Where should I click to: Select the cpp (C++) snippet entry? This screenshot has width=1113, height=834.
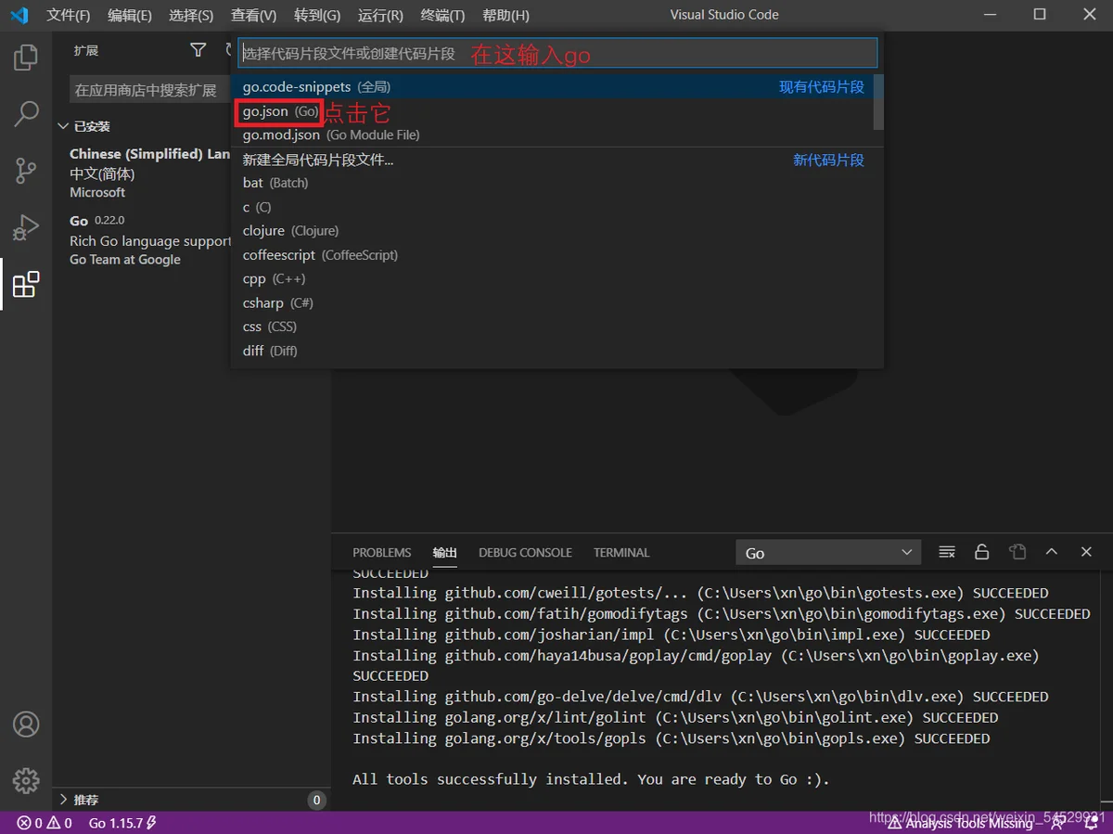pos(552,278)
